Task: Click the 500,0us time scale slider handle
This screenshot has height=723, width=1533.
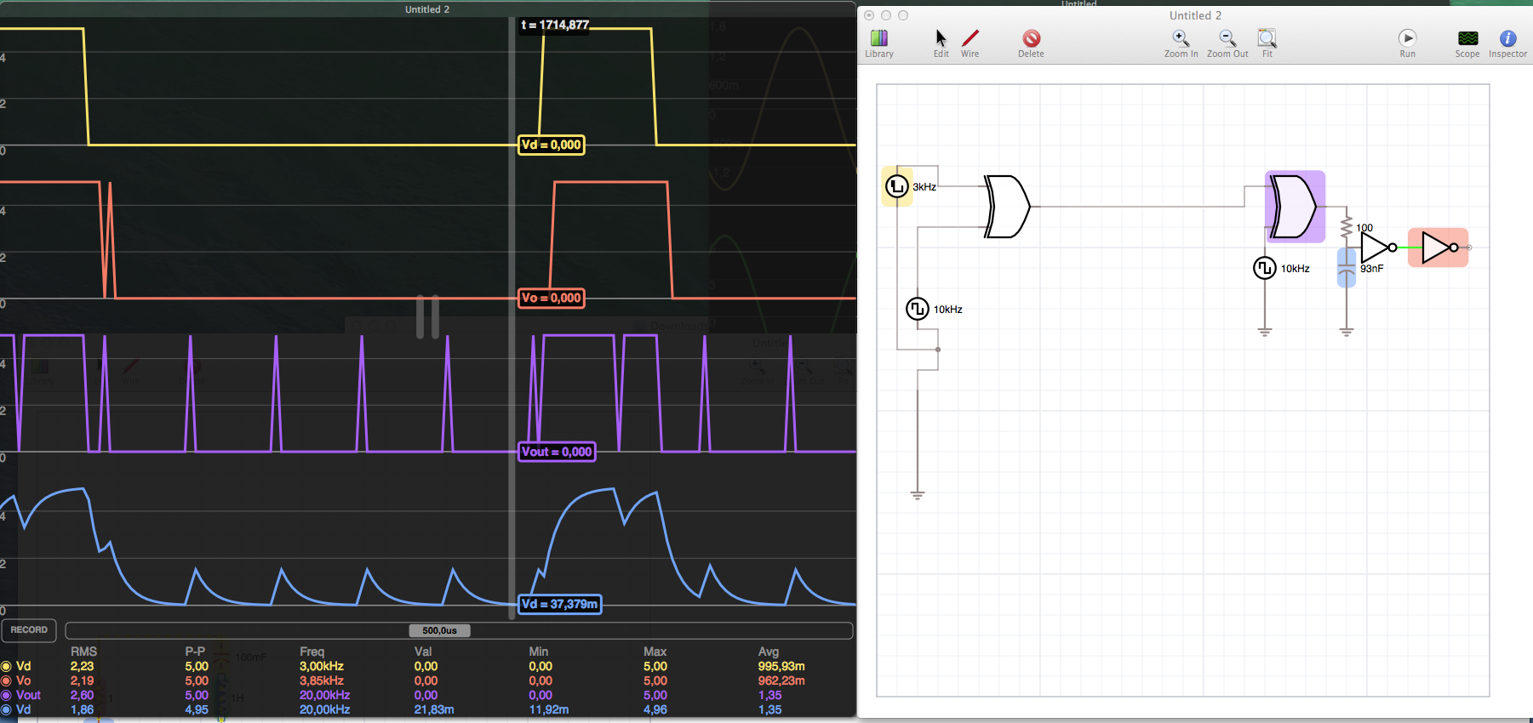Action: [x=439, y=630]
